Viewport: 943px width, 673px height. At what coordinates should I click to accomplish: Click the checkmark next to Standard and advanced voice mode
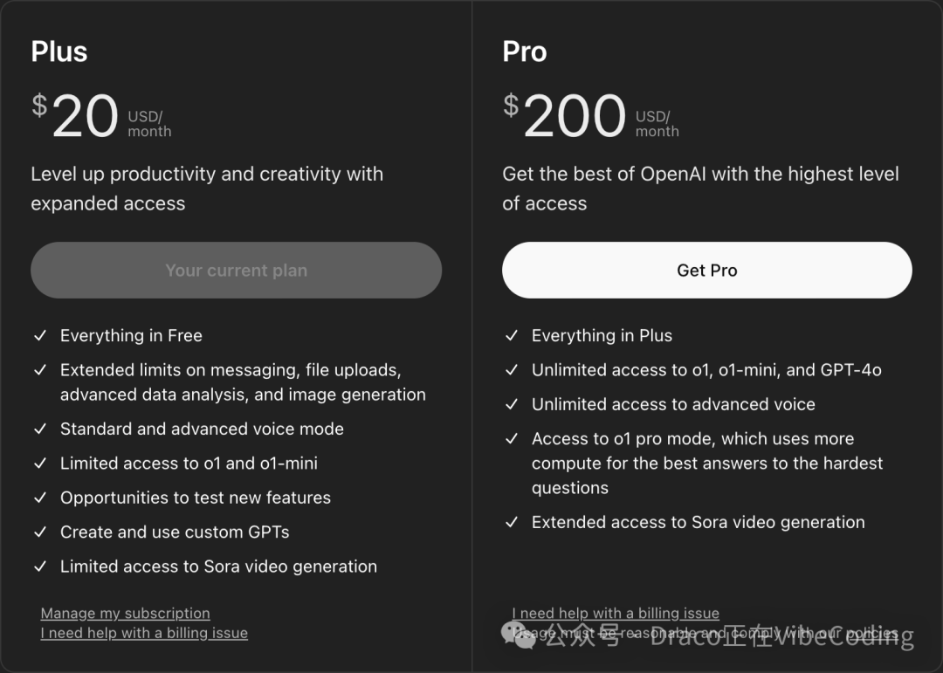pyautogui.click(x=40, y=429)
